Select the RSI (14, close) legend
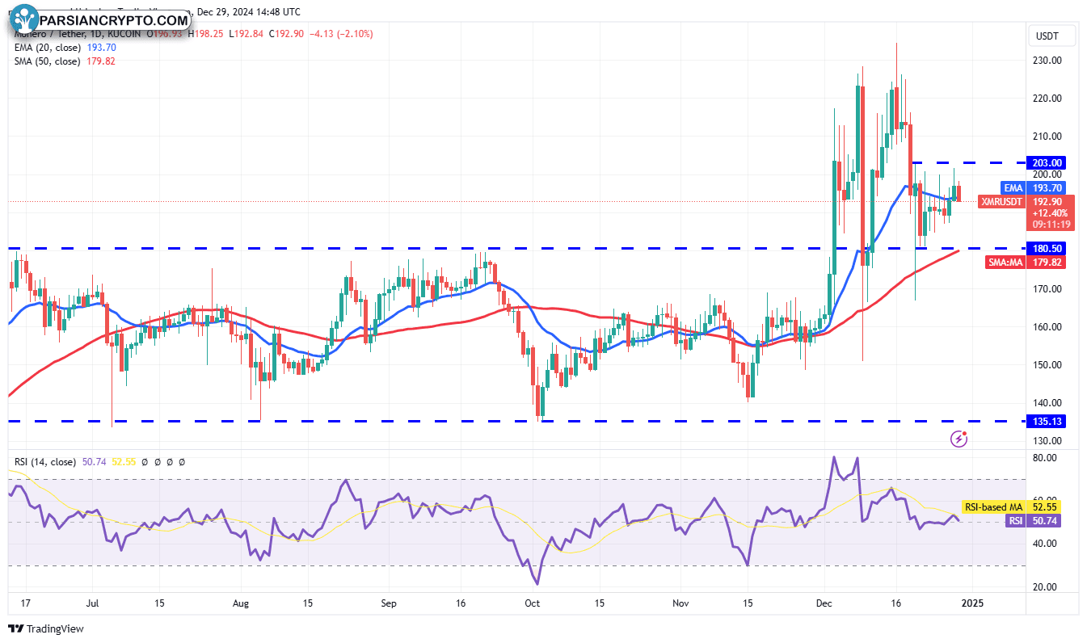The height and width of the screenshot is (643, 1087). point(45,462)
